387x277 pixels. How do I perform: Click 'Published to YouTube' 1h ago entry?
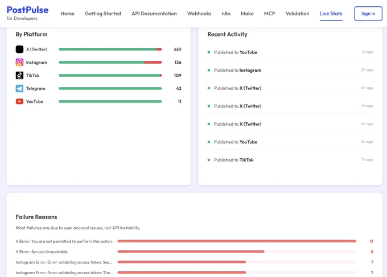[x=290, y=52]
